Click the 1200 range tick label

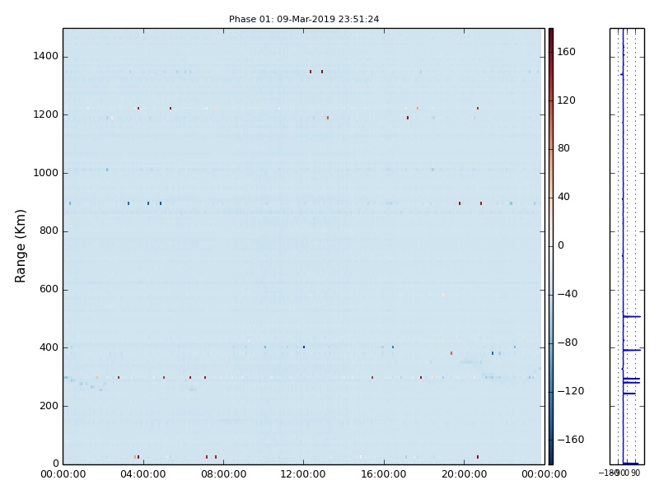tap(46, 114)
